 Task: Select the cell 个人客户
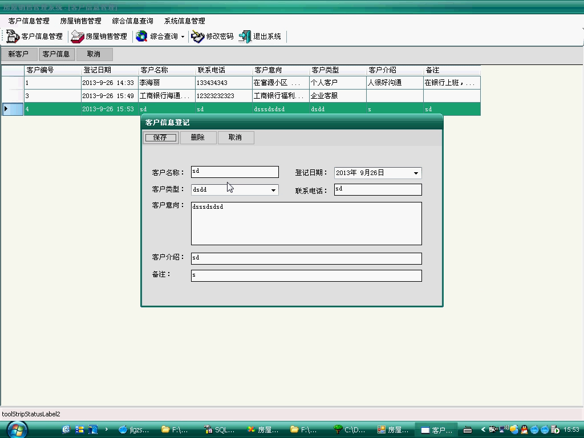tap(338, 83)
